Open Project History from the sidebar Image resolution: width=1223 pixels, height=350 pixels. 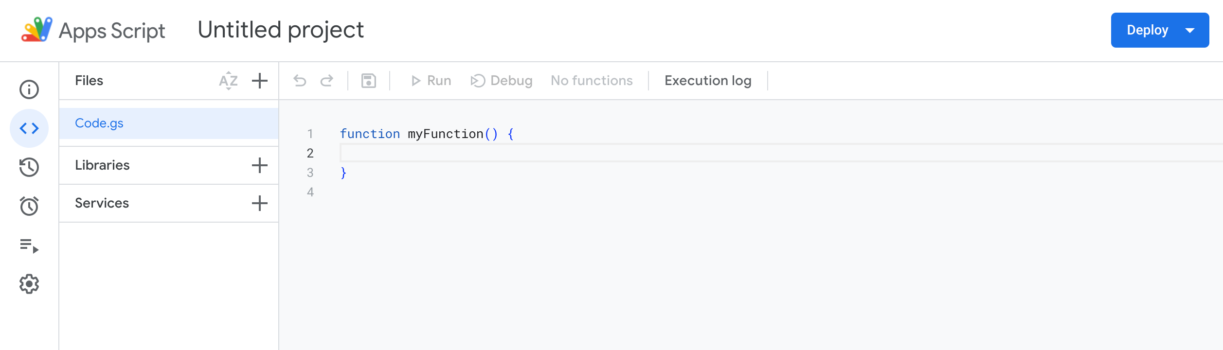(29, 167)
